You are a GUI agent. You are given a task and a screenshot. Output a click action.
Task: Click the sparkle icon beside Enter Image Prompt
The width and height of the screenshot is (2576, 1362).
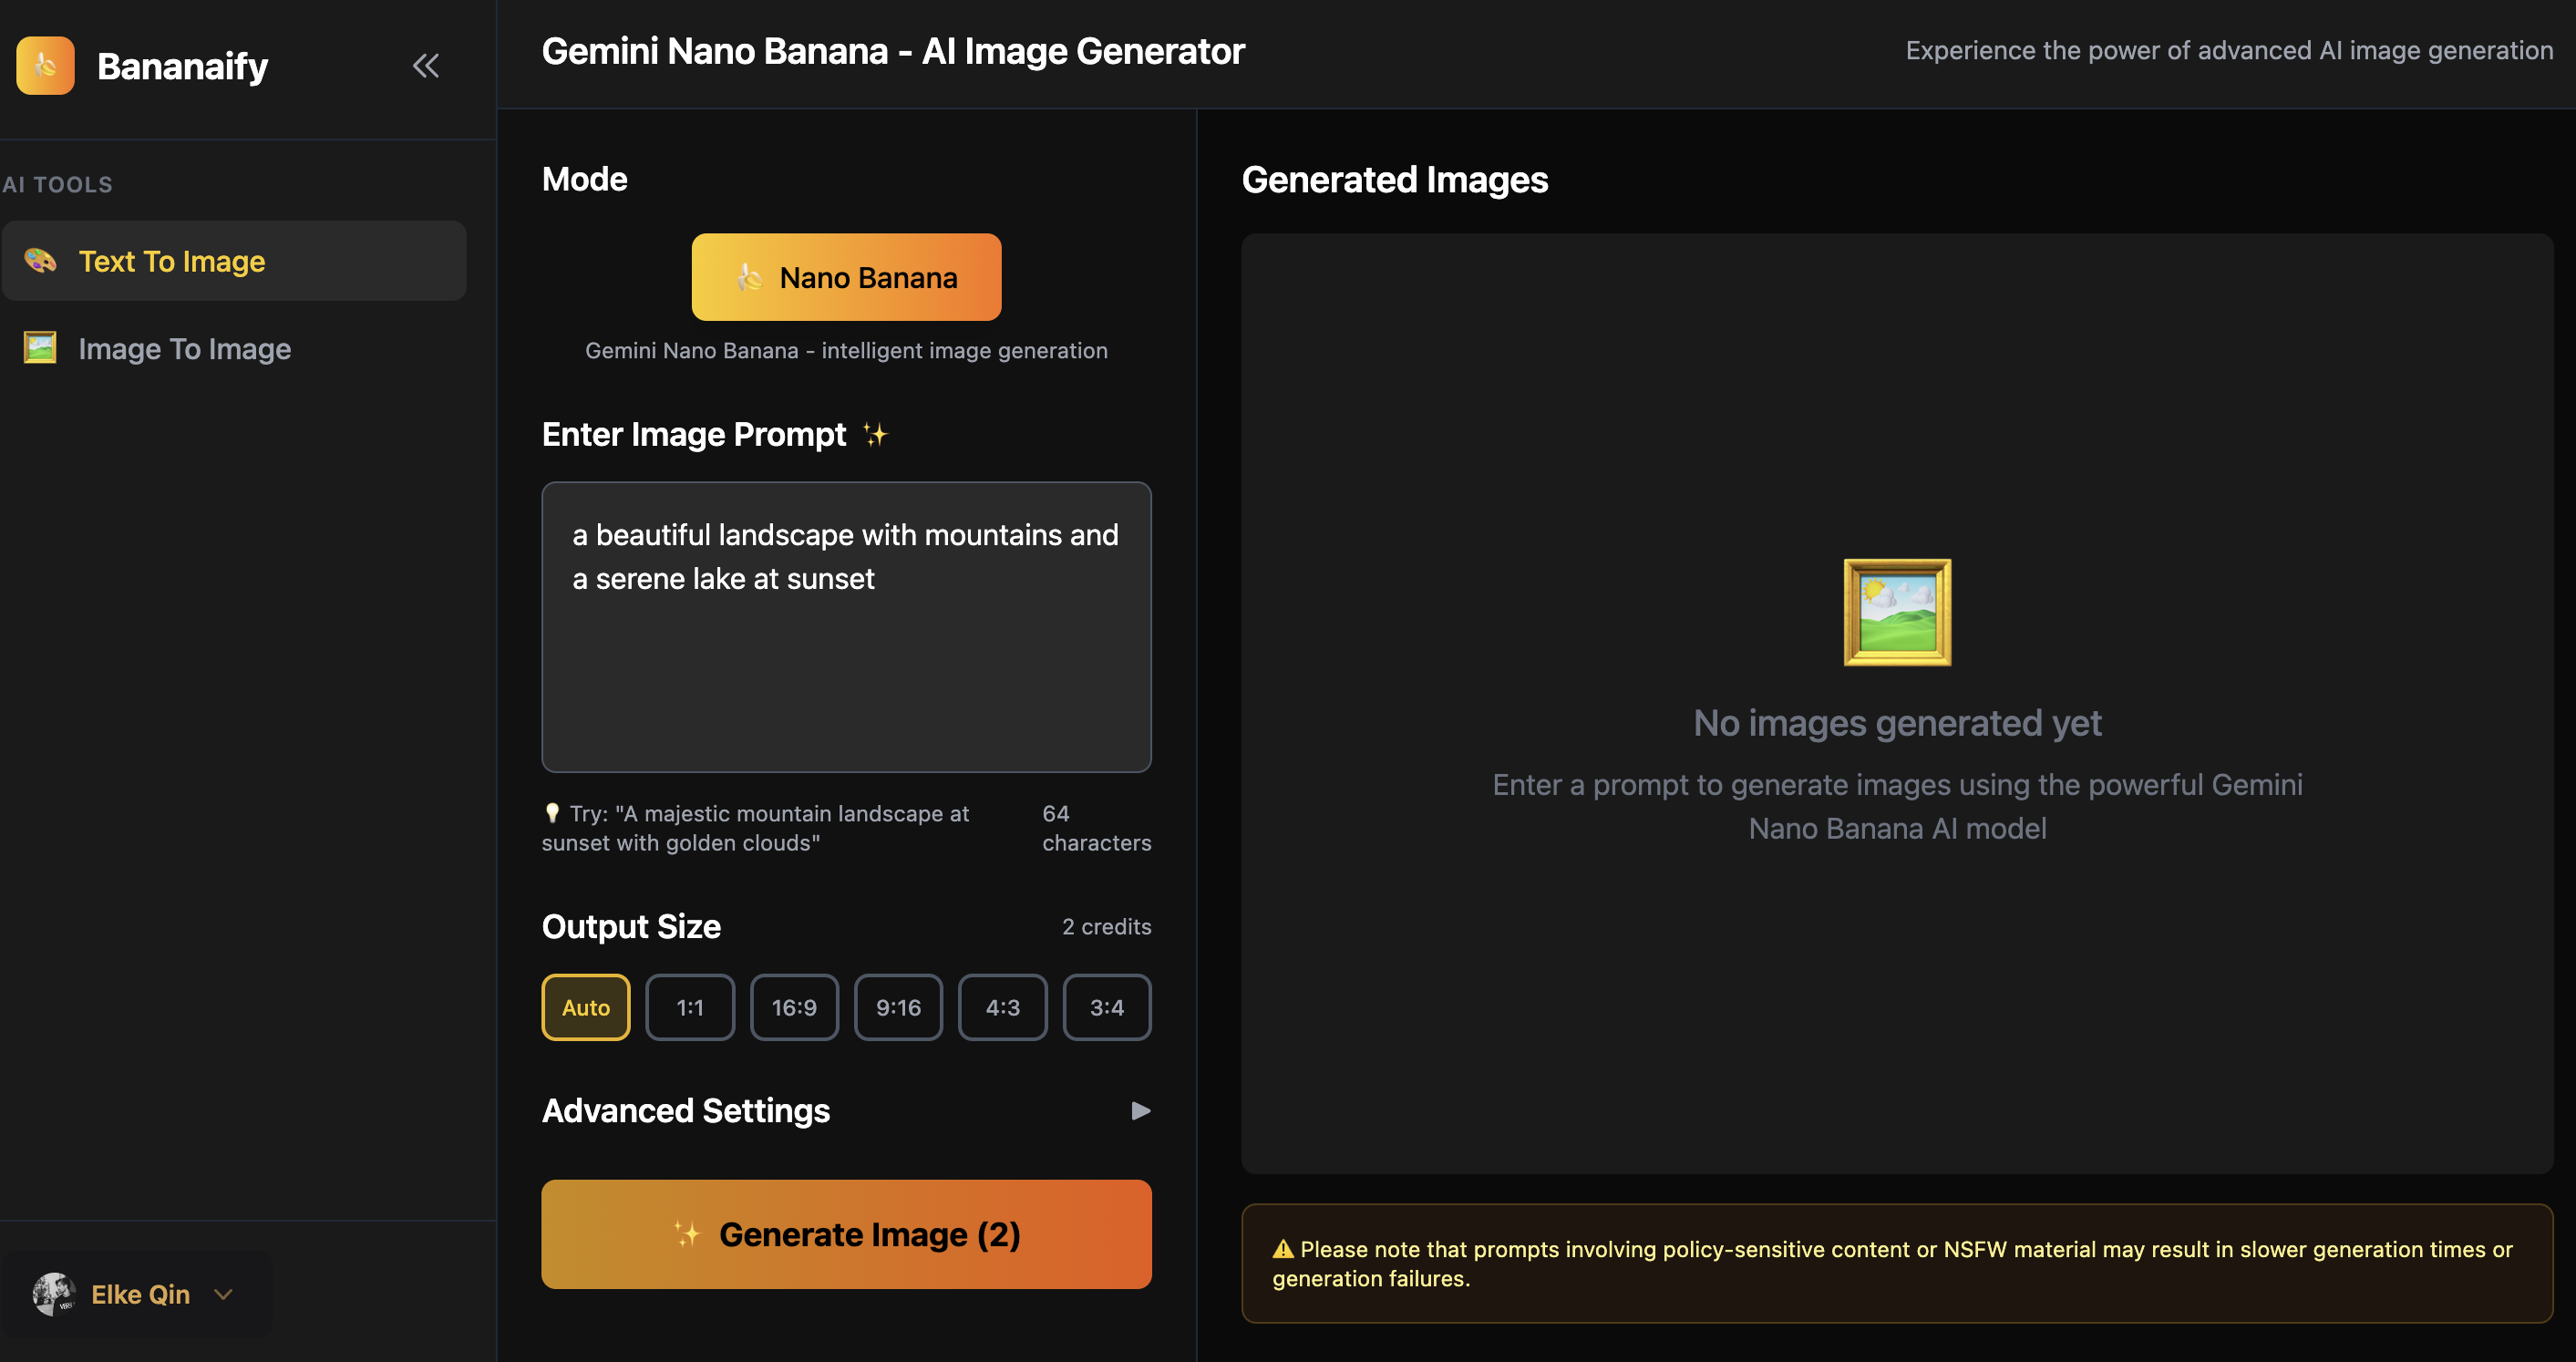click(x=875, y=435)
